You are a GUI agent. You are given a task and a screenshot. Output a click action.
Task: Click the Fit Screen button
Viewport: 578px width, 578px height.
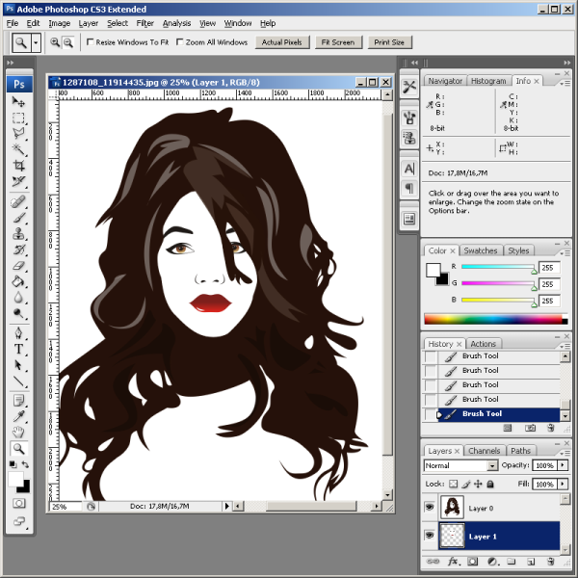click(338, 42)
